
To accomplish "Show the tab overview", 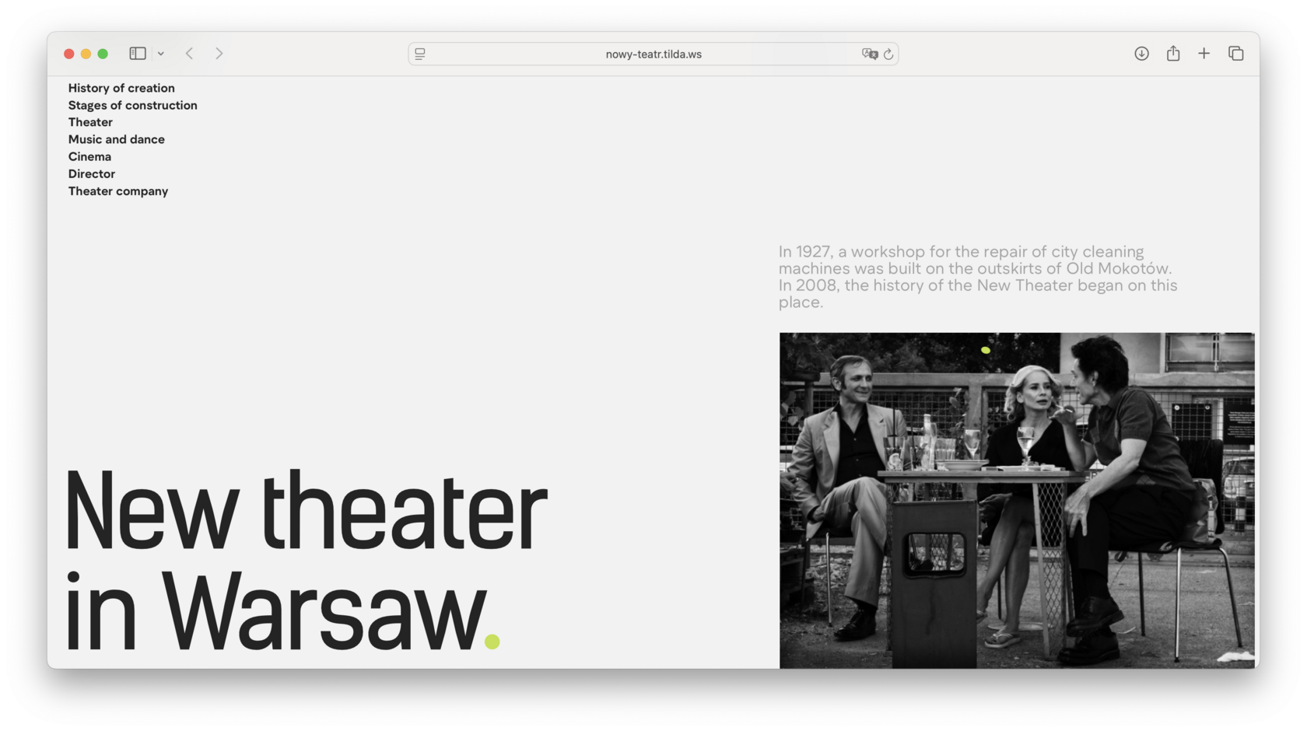I will click(x=1235, y=53).
